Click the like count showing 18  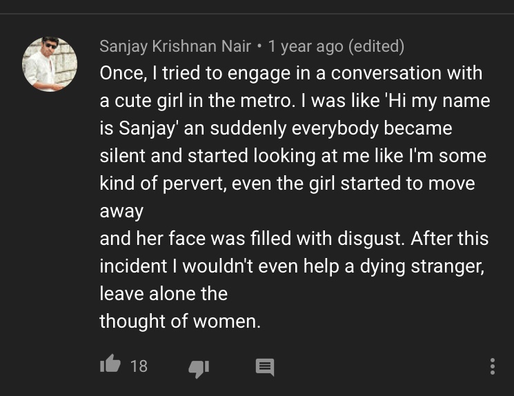139,366
